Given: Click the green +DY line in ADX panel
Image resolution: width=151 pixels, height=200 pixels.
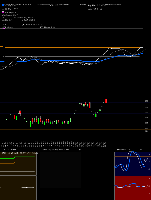Looking at the screenshot, I should (x=25, y=157).
